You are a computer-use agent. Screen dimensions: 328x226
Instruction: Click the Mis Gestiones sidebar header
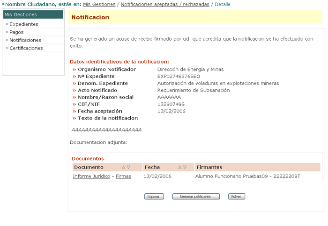(21, 14)
